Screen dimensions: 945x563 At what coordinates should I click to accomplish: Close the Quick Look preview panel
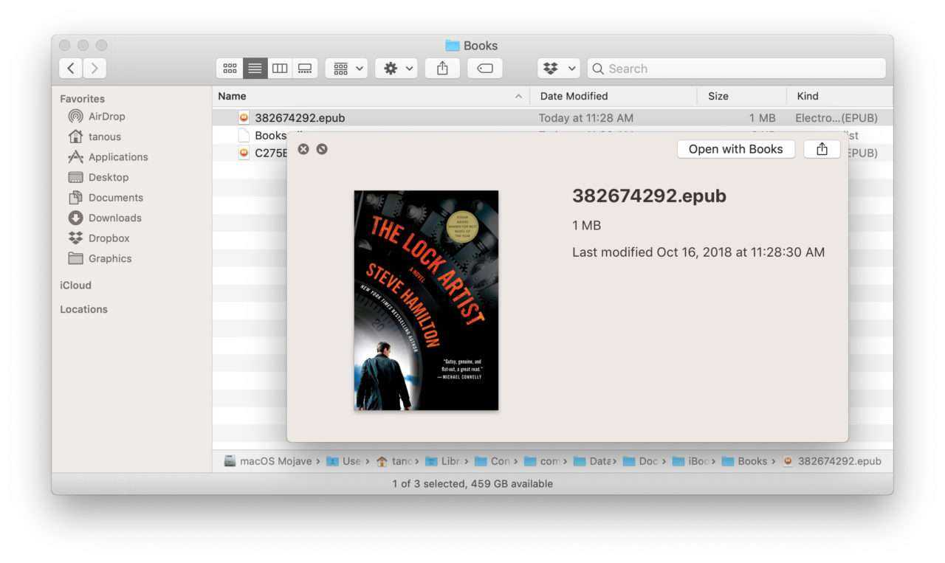303,149
